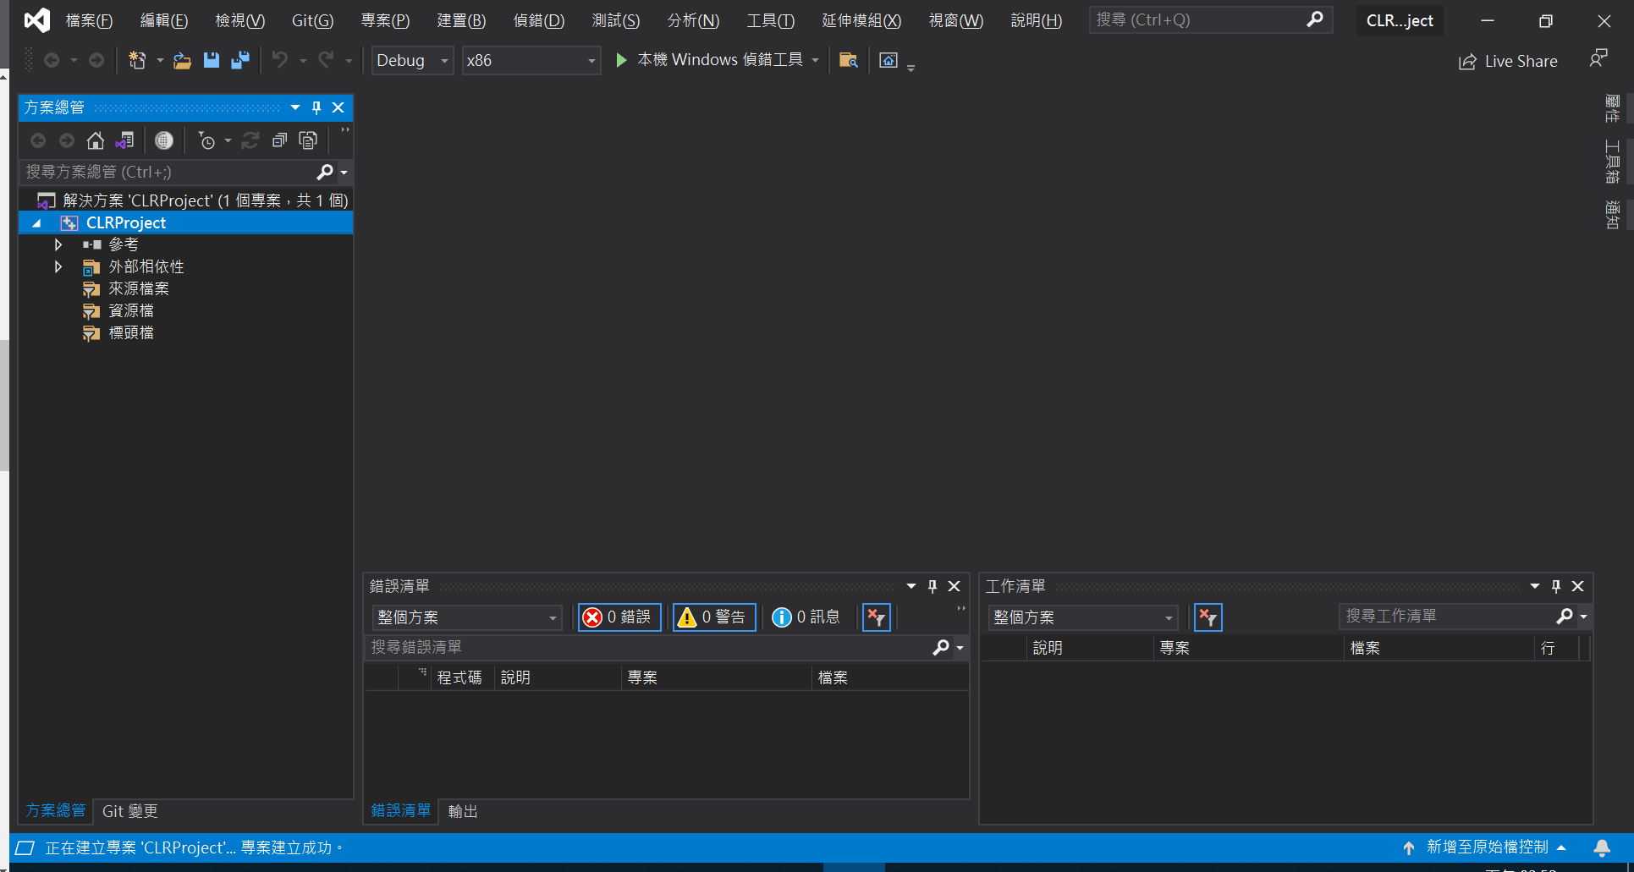Click sync with active document icon
This screenshot has width=1634, height=872.
point(250,140)
